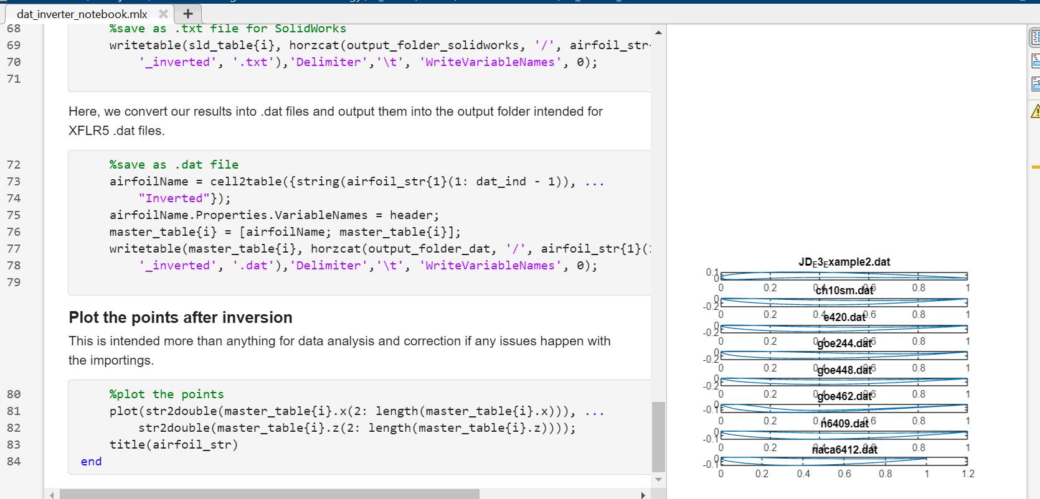Jump to orange warning marker in gutter

pyautogui.click(x=1035, y=167)
